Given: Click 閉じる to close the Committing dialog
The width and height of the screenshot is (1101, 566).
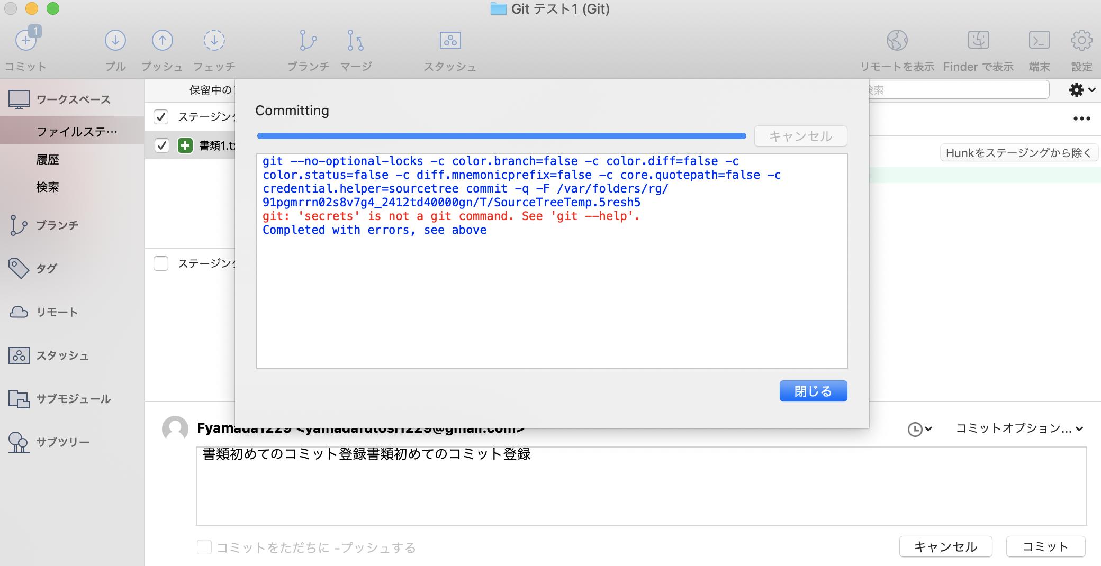Looking at the screenshot, I should [813, 391].
